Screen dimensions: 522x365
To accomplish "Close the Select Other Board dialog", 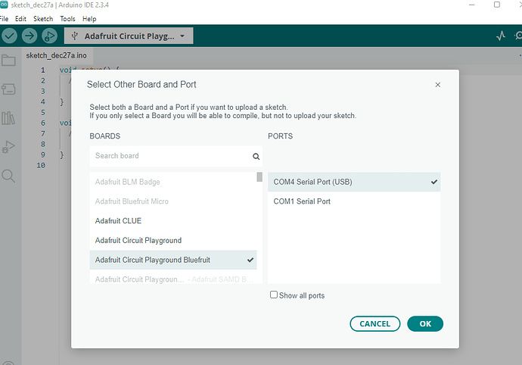I will click(437, 85).
